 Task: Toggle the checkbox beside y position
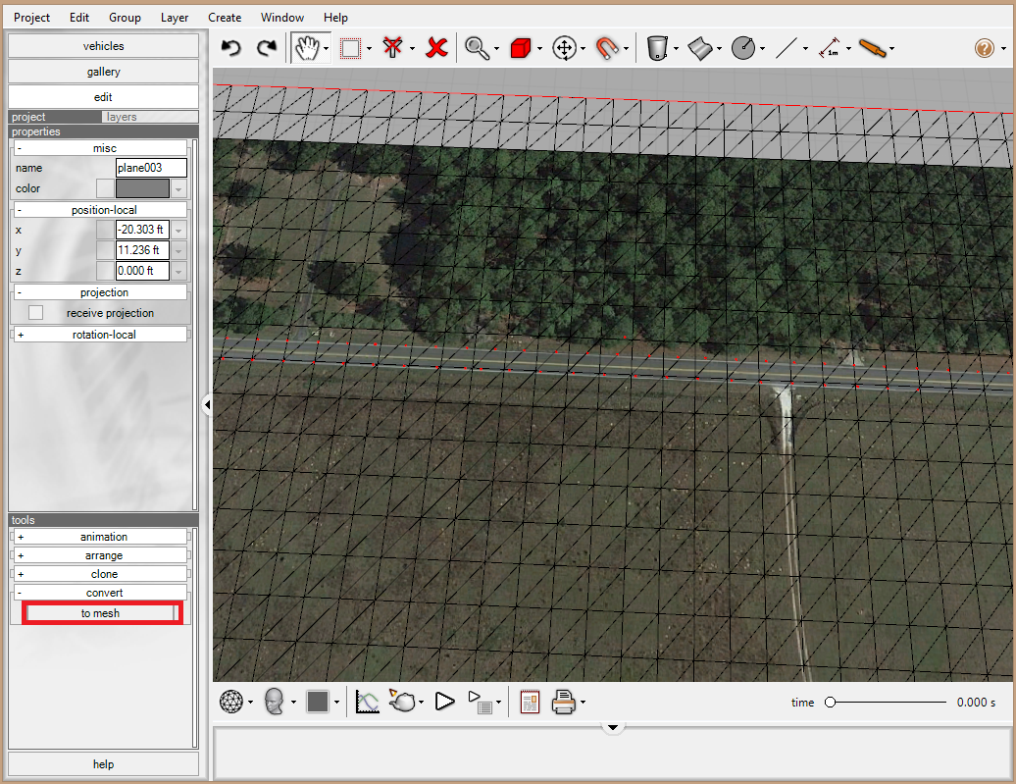105,250
